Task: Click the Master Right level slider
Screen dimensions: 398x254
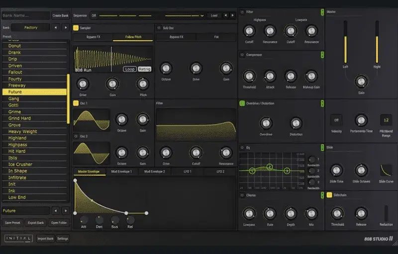Action: click(x=377, y=42)
